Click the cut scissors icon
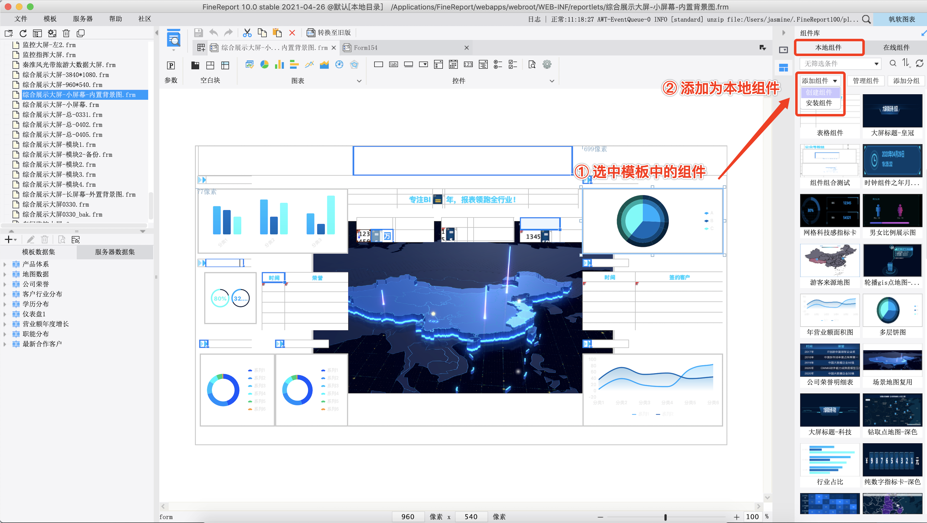The image size is (927, 523). [247, 33]
